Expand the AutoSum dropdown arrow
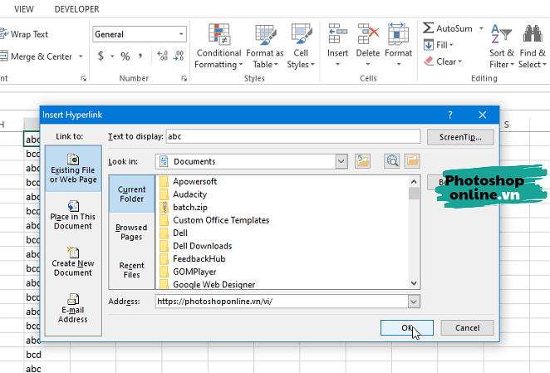Screen dimensions: 550x373 coord(481,28)
